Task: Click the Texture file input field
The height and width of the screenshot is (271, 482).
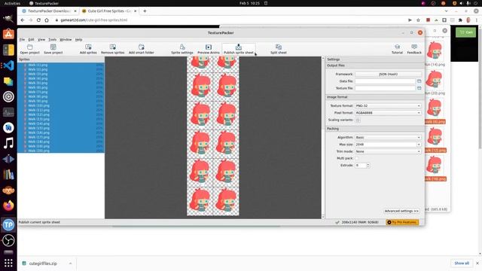Action: click(x=386, y=88)
